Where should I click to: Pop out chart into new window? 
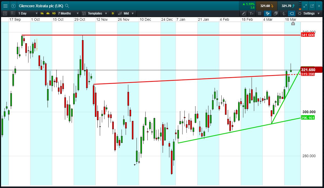pyautogui.click(x=312, y=6)
